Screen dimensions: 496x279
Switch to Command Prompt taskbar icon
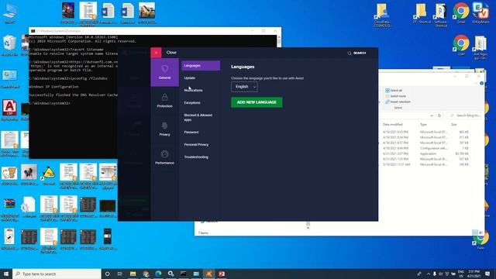[x=184, y=274]
